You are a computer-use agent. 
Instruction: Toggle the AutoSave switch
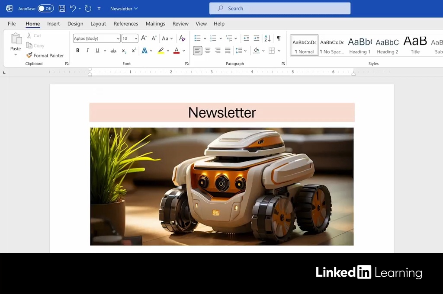pos(45,9)
